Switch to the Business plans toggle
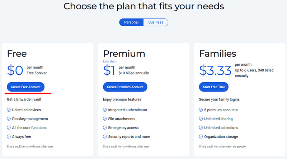The image size is (287, 159). click(x=156, y=22)
